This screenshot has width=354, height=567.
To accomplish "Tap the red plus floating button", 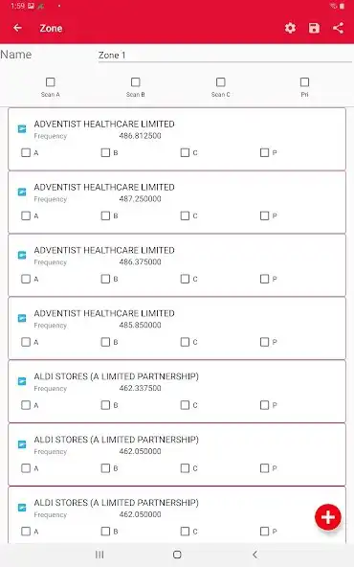I will coord(328,517).
